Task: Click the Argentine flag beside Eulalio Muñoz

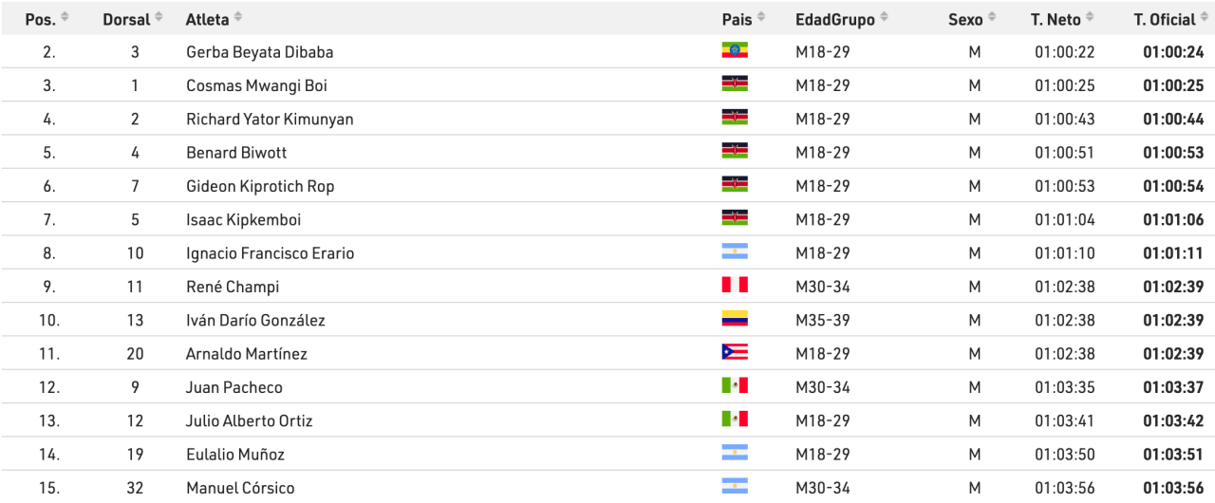Action: [x=734, y=453]
